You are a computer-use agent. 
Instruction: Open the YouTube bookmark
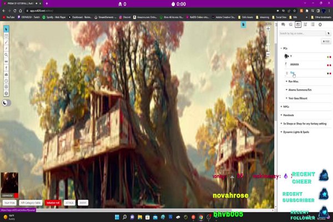click(8, 17)
